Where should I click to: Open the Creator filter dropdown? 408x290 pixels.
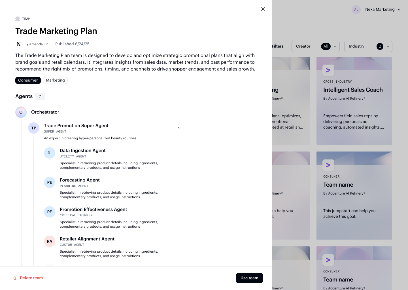(316, 46)
